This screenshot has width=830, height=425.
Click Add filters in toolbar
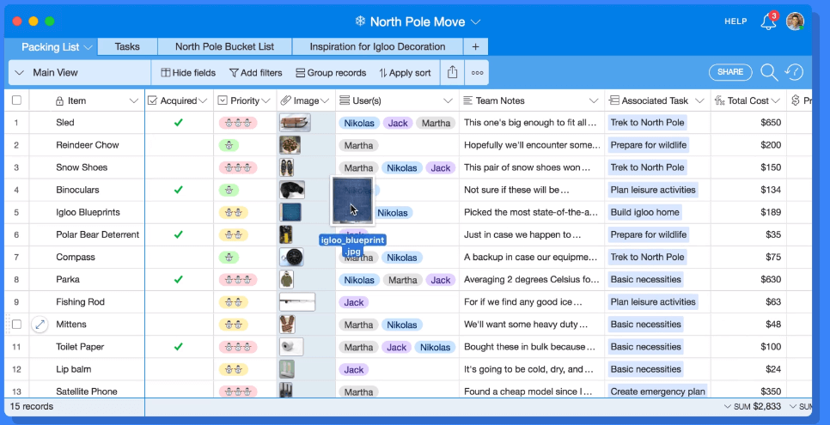[256, 73]
